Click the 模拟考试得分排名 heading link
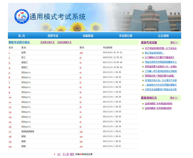The height and width of the screenshot is (158, 193). [19, 42]
